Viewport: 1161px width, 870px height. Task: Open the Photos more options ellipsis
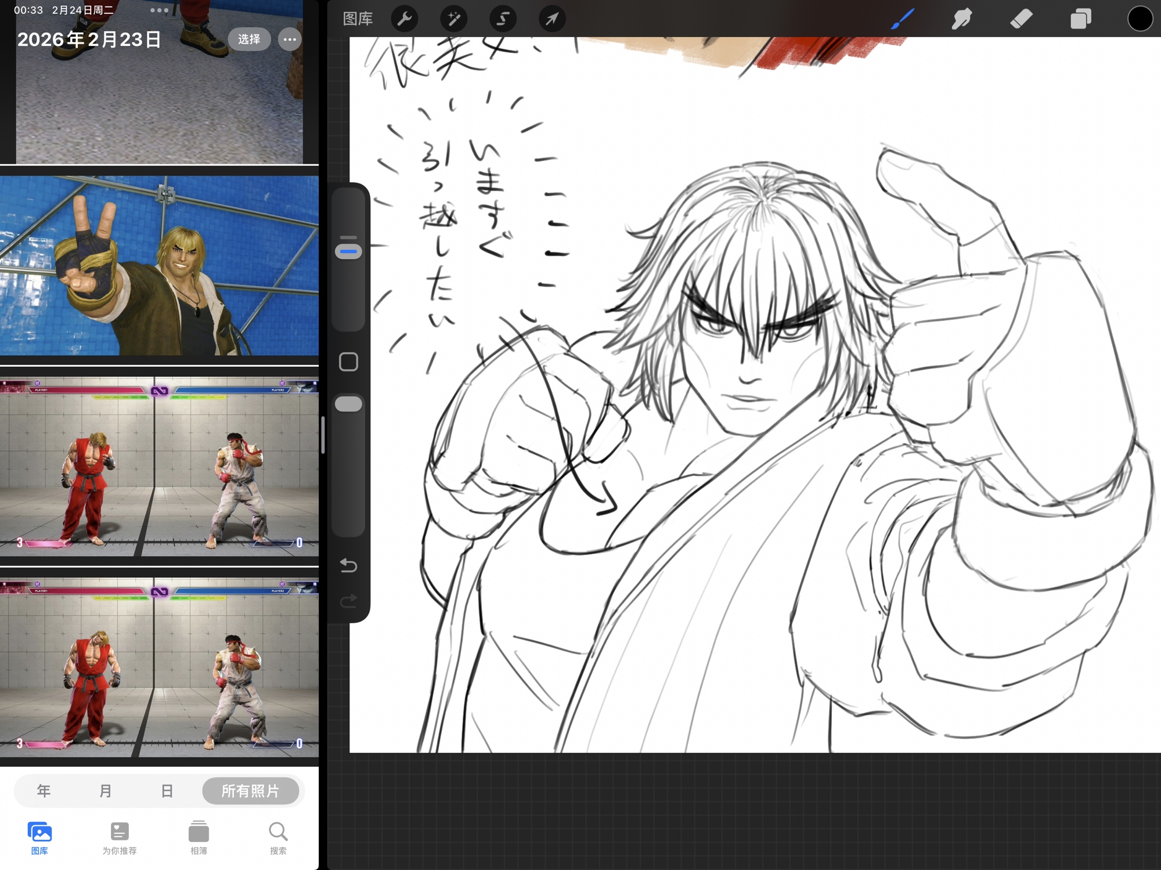coord(290,39)
